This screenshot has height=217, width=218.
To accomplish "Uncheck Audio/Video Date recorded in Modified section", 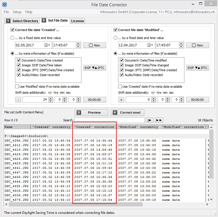I will coord(122,75).
